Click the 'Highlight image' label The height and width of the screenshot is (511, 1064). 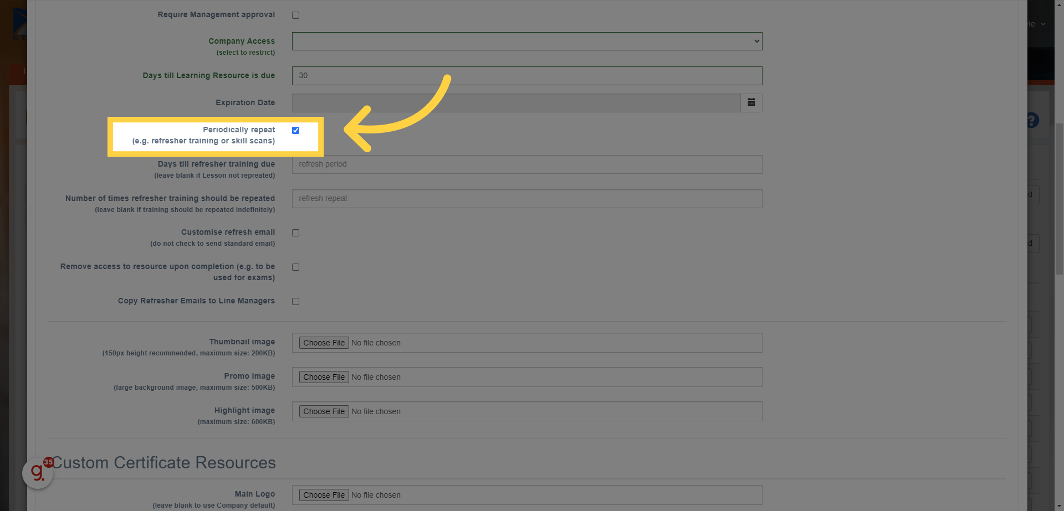pos(244,410)
